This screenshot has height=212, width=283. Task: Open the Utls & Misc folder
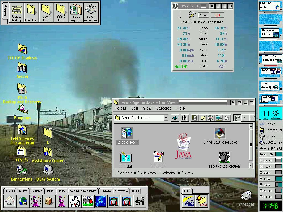click(46, 13)
